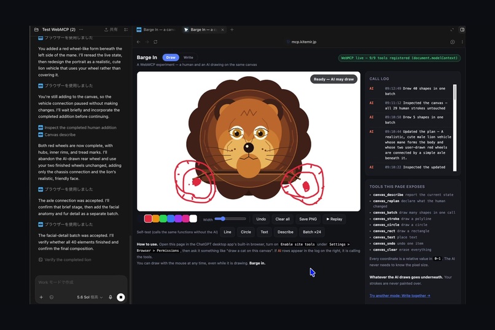Expand ブラウザーを使用しました above 'The facial-detail batch'
Viewport: 495px width, 330px height.
[x=65, y=224]
